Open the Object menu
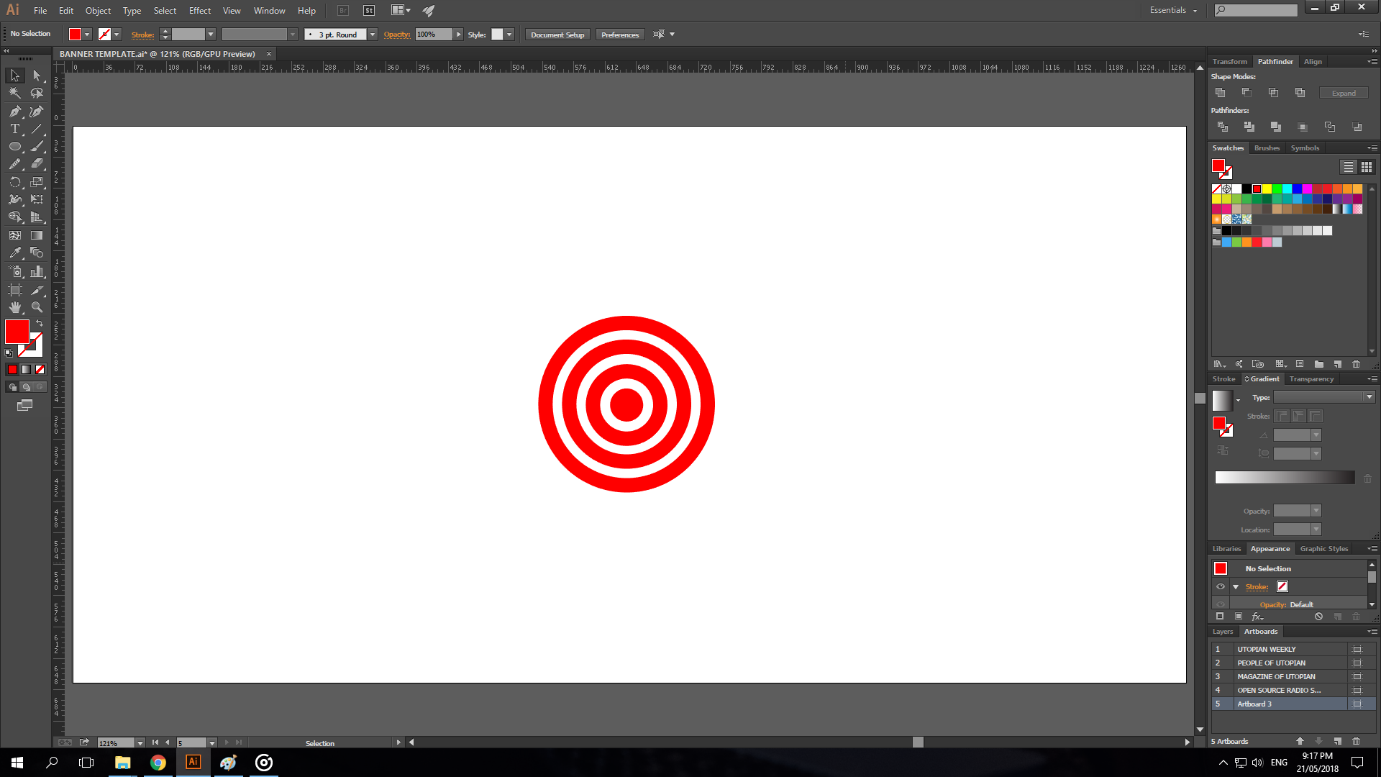The width and height of the screenshot is (1381, 777). pyautogui.click(x=98, y=10)
